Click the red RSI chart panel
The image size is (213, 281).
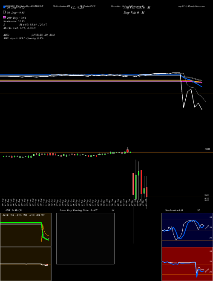point(187,264)
